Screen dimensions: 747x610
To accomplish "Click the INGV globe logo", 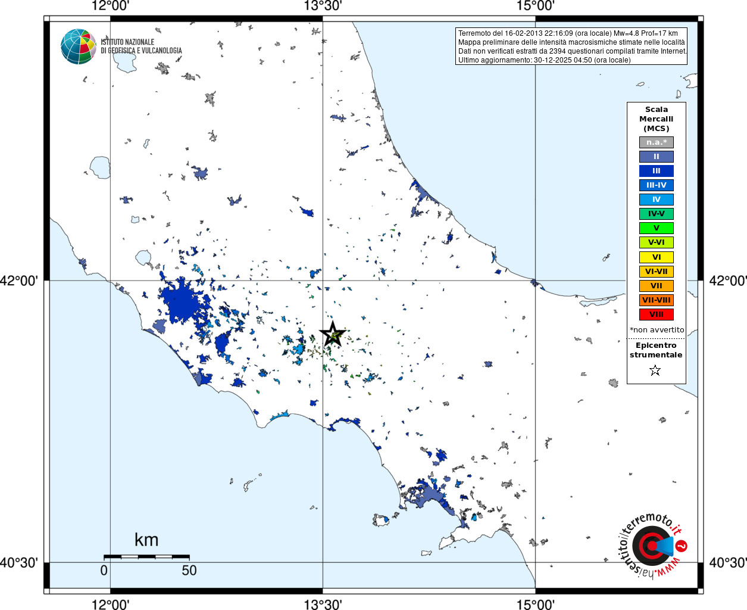I will click(79, 46).
